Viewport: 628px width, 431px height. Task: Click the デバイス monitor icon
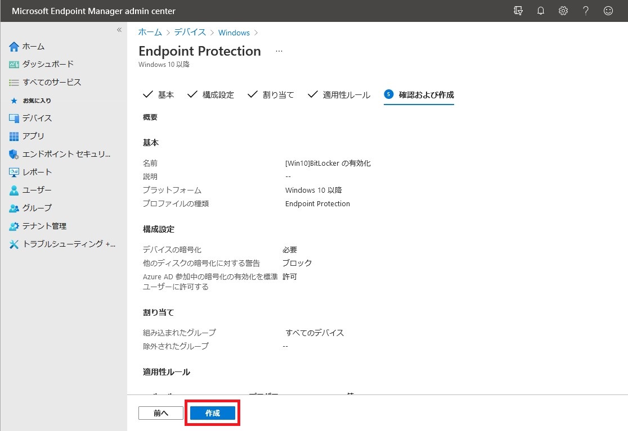click(14, 119)
